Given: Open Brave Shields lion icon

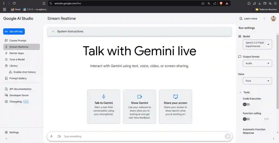Looking at the screenshot, I should pyautogui.click(x=221, y=3).
